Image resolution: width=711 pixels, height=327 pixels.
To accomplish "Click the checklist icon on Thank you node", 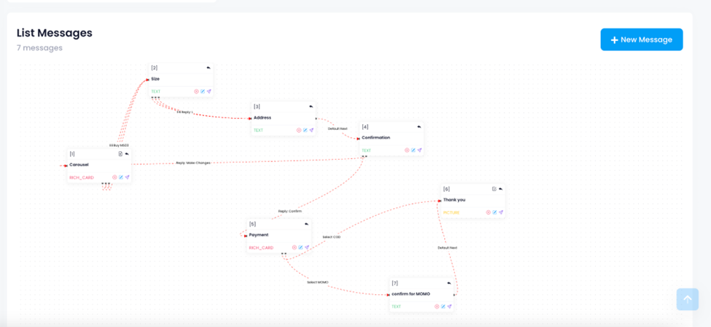I will 494,189.
